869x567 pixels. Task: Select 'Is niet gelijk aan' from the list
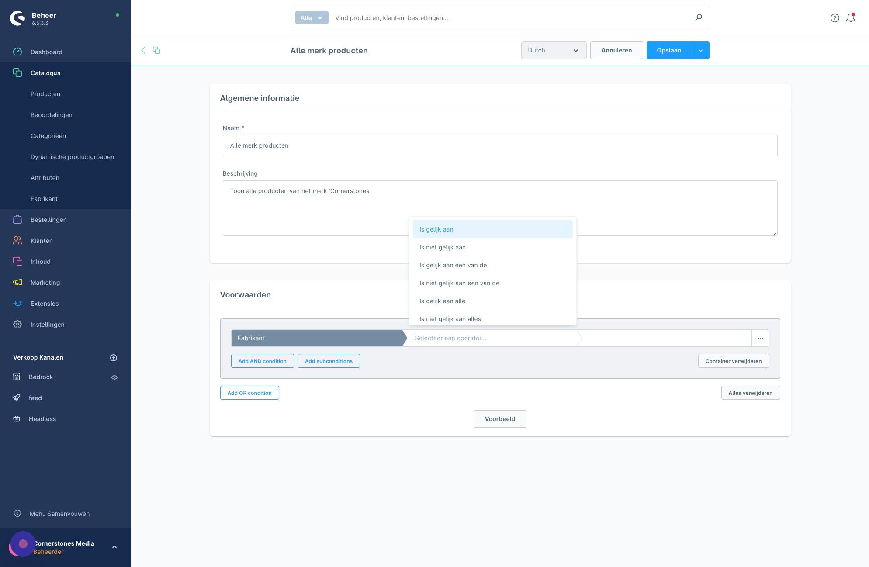(443, 247)
